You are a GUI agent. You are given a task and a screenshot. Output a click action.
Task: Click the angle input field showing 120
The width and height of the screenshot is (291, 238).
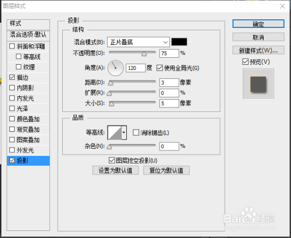pos(136,68)
